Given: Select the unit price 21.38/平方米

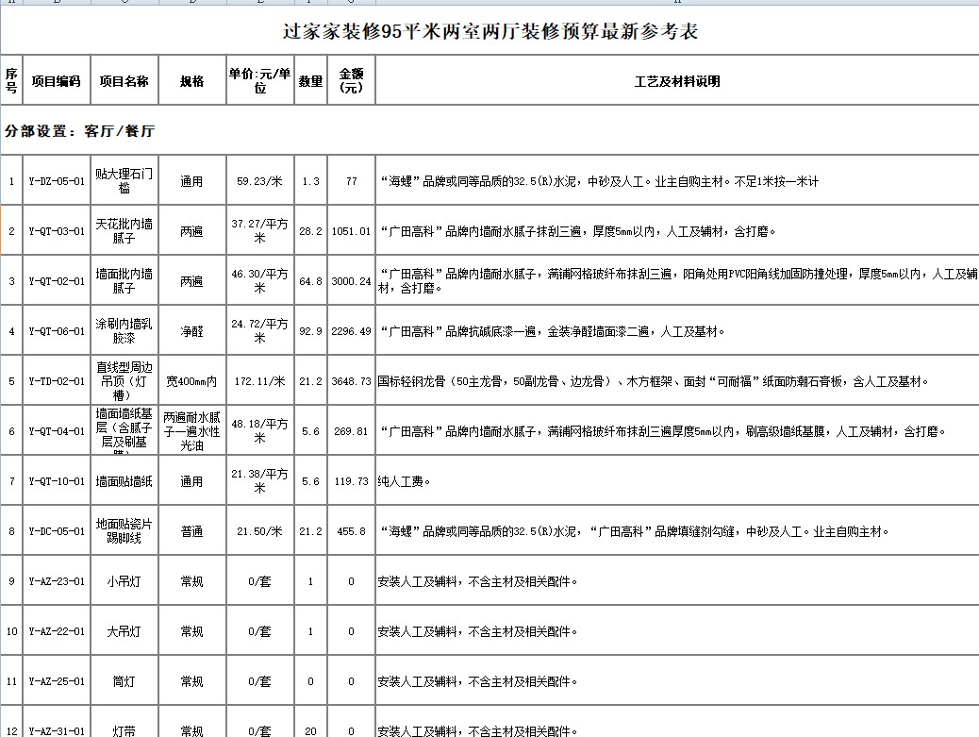Looking at the screenshot, I should pyautogui.click(x=259, y=481).
